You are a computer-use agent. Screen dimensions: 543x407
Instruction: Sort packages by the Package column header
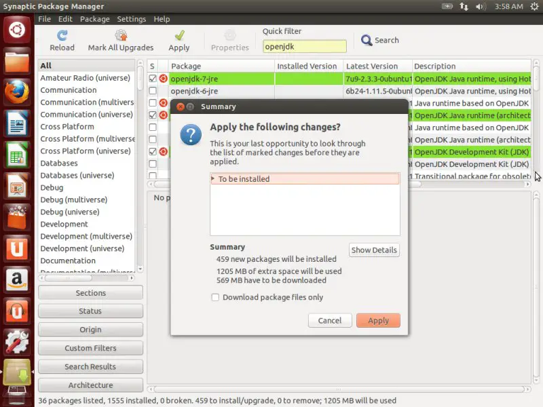[222, 66]
